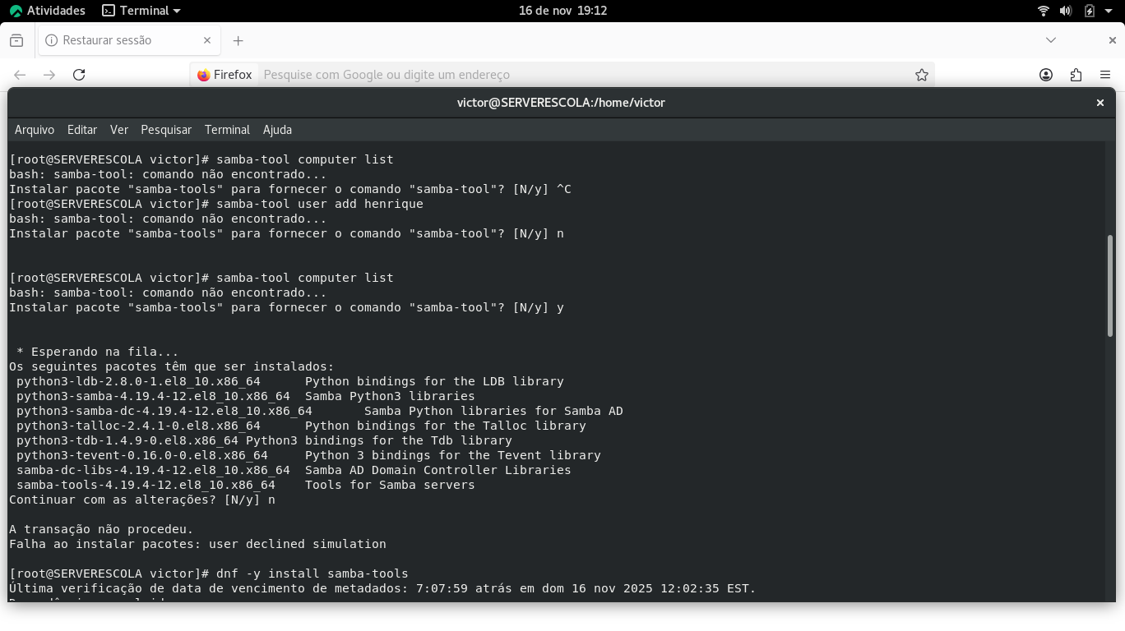1125x631 pixels.
Task: Click the Atividades overview button
Action: click(x=48, y=11)
